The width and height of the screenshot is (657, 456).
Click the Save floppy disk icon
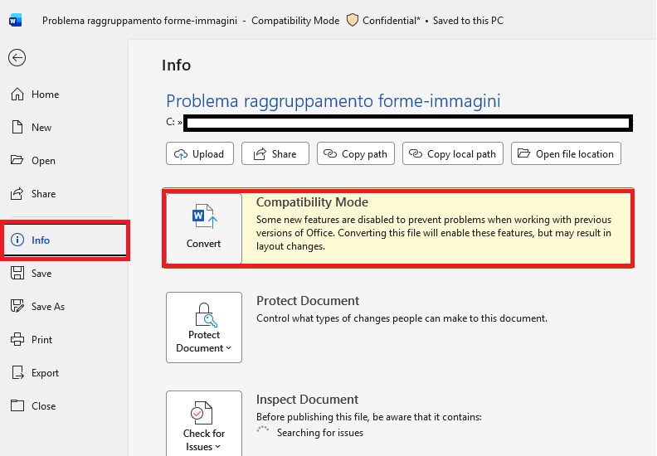point(17,273)
